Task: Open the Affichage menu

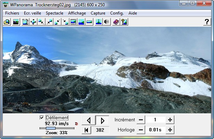Action: point(77,13)
